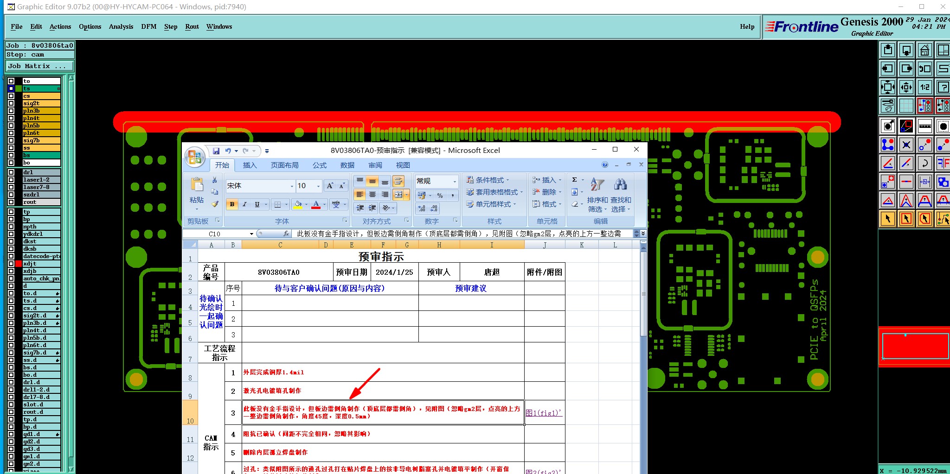
Task: Click the question mark icon in Genesis toolbar
Action: click(943, 87)
